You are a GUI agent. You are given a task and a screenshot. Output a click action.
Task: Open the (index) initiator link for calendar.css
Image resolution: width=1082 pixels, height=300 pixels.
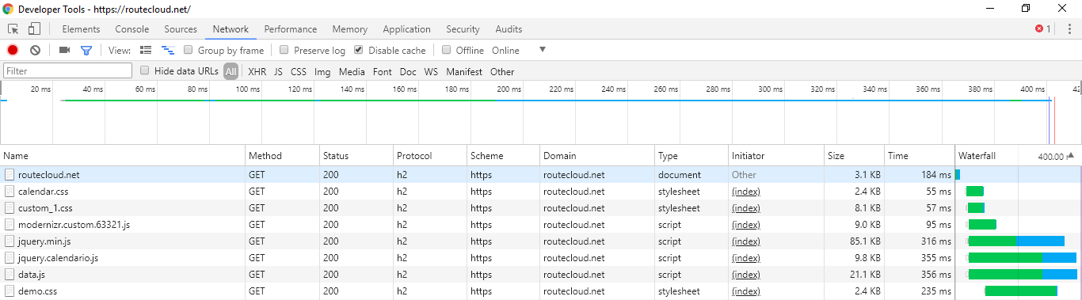(745, 192)
